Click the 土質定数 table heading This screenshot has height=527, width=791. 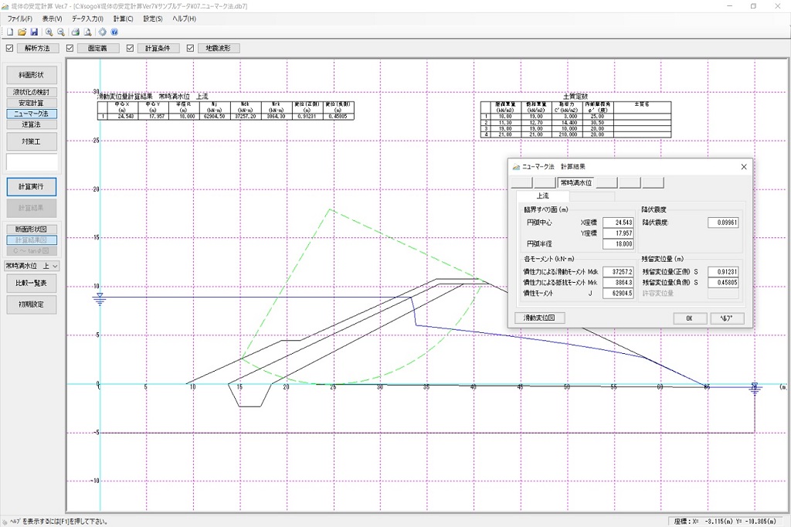click(575, 97)
